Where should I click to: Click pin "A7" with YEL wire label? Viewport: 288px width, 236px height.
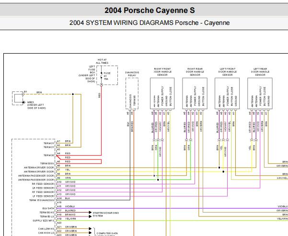[x=58, y=170]
